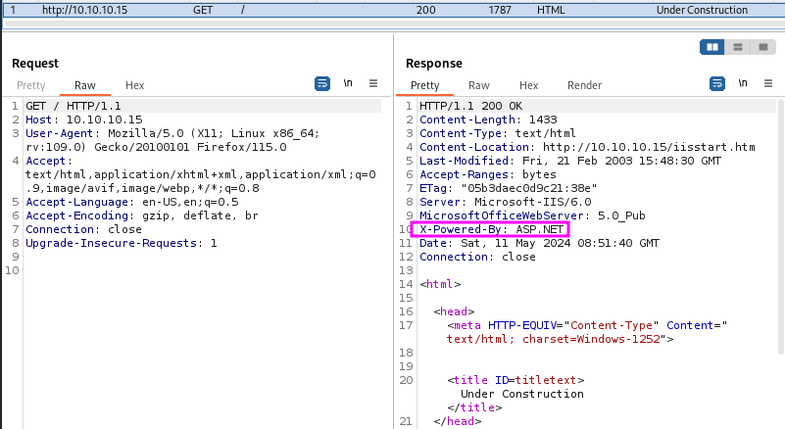Click X-Powered-By: ASP.NET header
Viewport: 785px width, 429px height.
492,229
